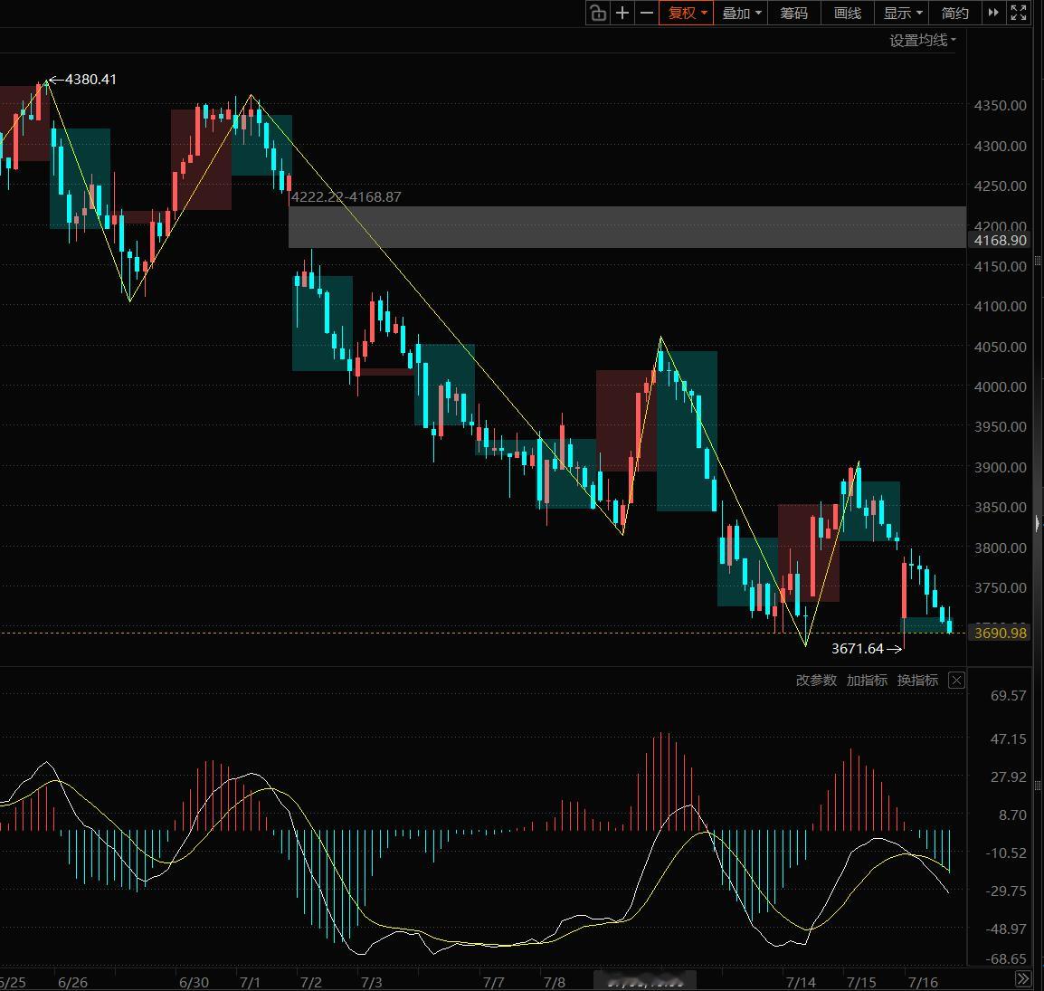This screenshot has height=991, width=1044.
Task: Toggle the 筹码 chip distribution view
Action: 793,13
